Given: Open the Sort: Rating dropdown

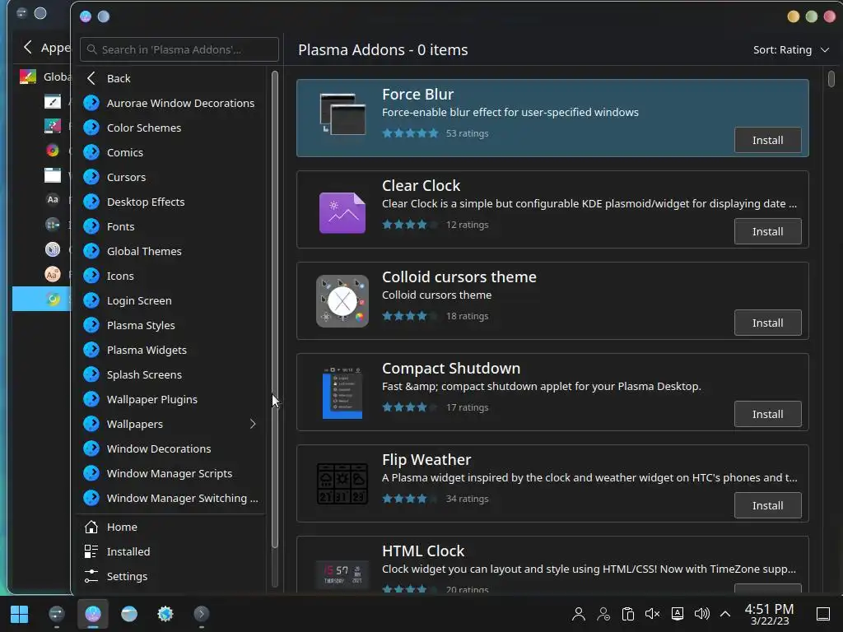Looking at the screenshot, I should (x=791, y=50).
